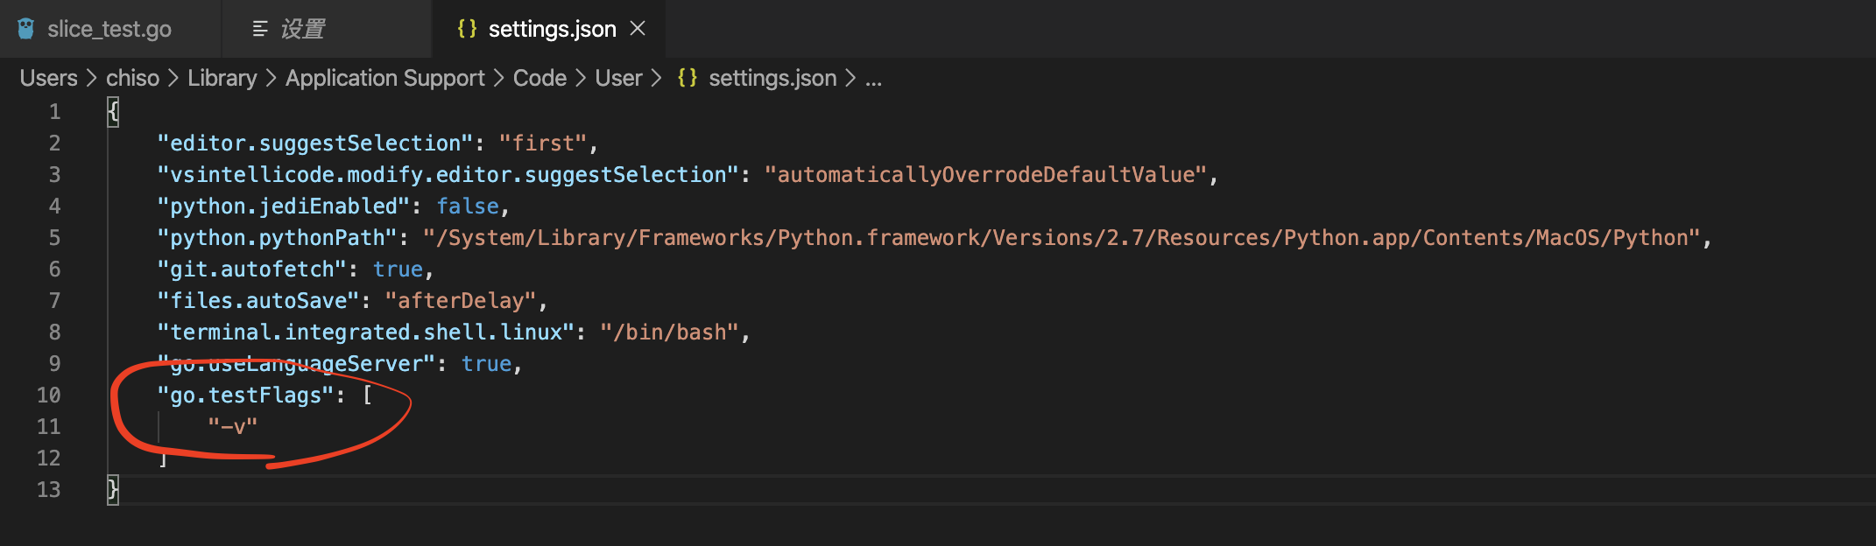The height and width of the screenshot is (546, 1876).
Task: Expand the Users breadcrumb segment
Action: click(48, 78)
